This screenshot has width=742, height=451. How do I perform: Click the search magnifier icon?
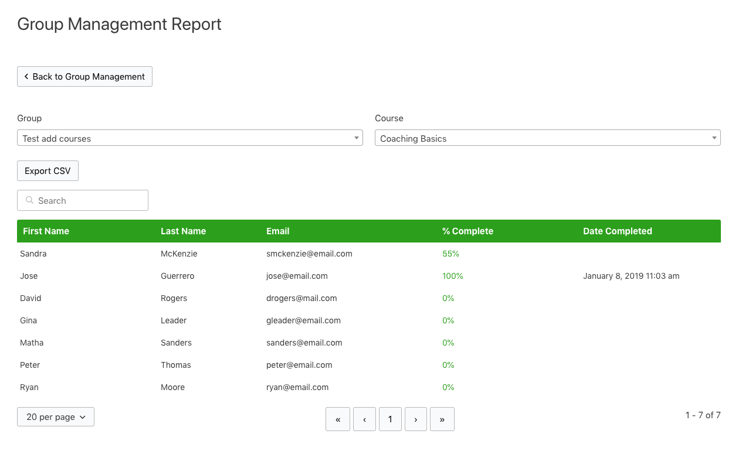29,200
